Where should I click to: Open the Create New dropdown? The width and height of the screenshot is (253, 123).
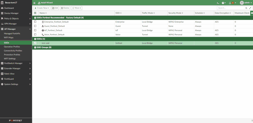pos(42,8)
